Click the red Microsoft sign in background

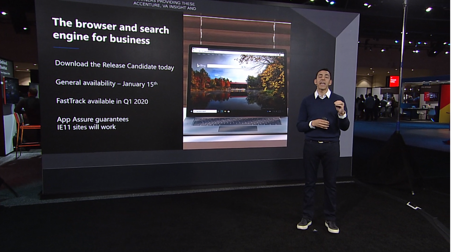pos(394,81)
